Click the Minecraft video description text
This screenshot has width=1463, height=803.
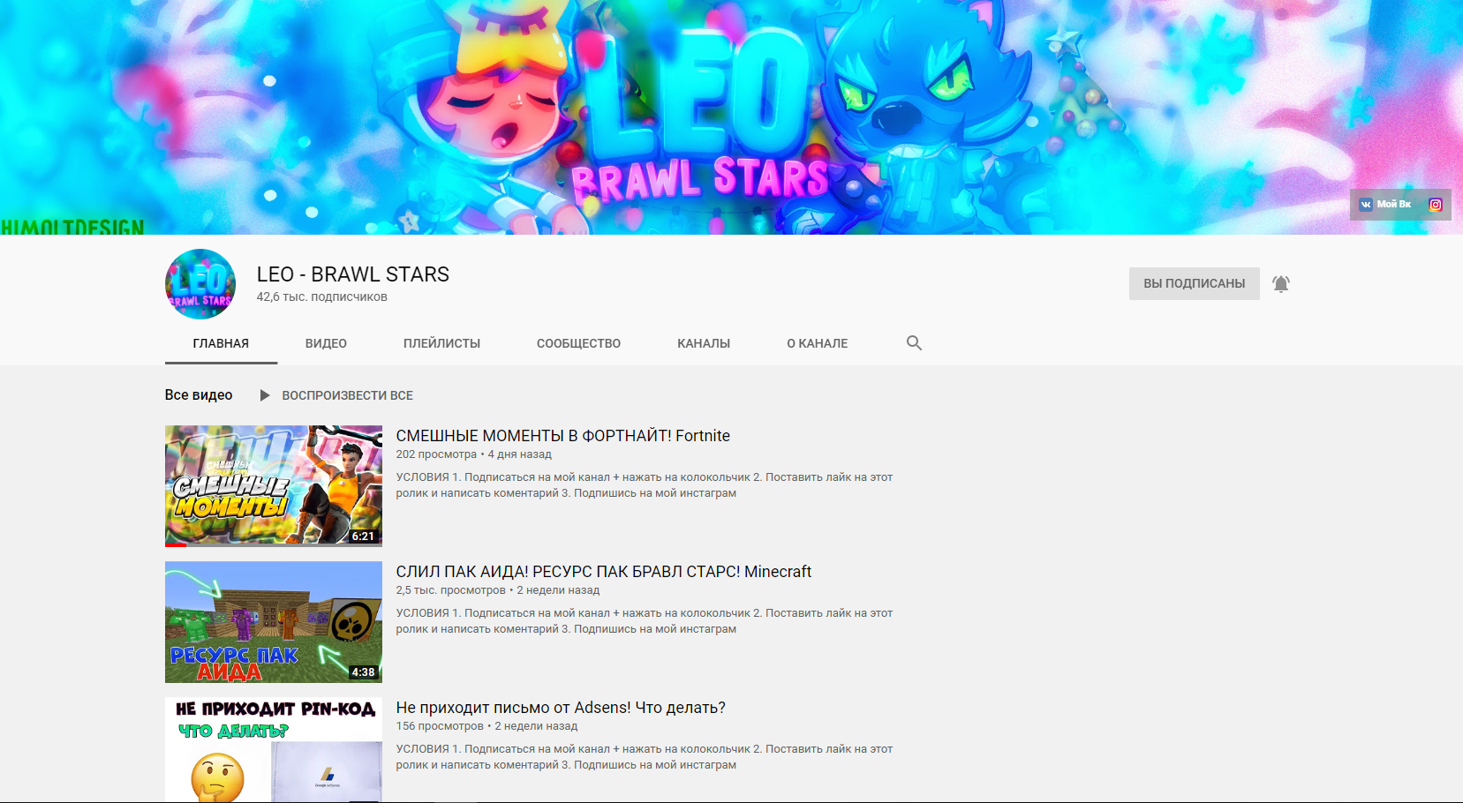(x=645, y=621)
